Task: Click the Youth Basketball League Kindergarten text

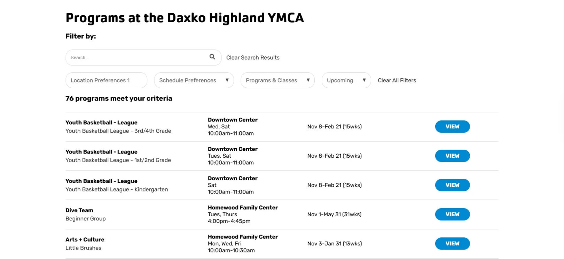Action: click(117, 189)
